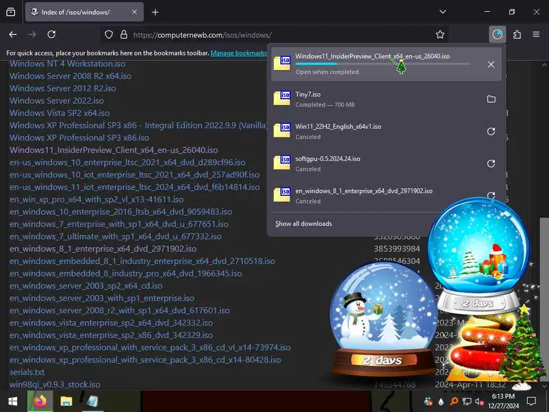Click Windows XP Integral Edition 2022.9.9 link

click(139, 126)
